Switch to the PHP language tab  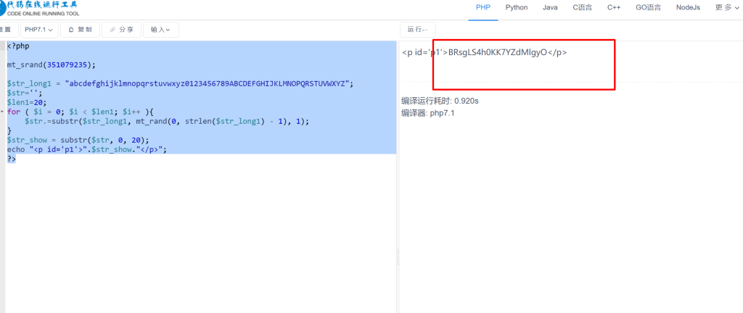pyautogui.click(x=483, y=7)
